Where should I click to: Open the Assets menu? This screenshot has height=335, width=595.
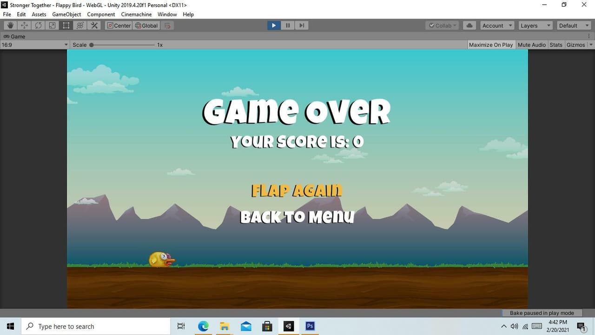(x=39, y=14)
